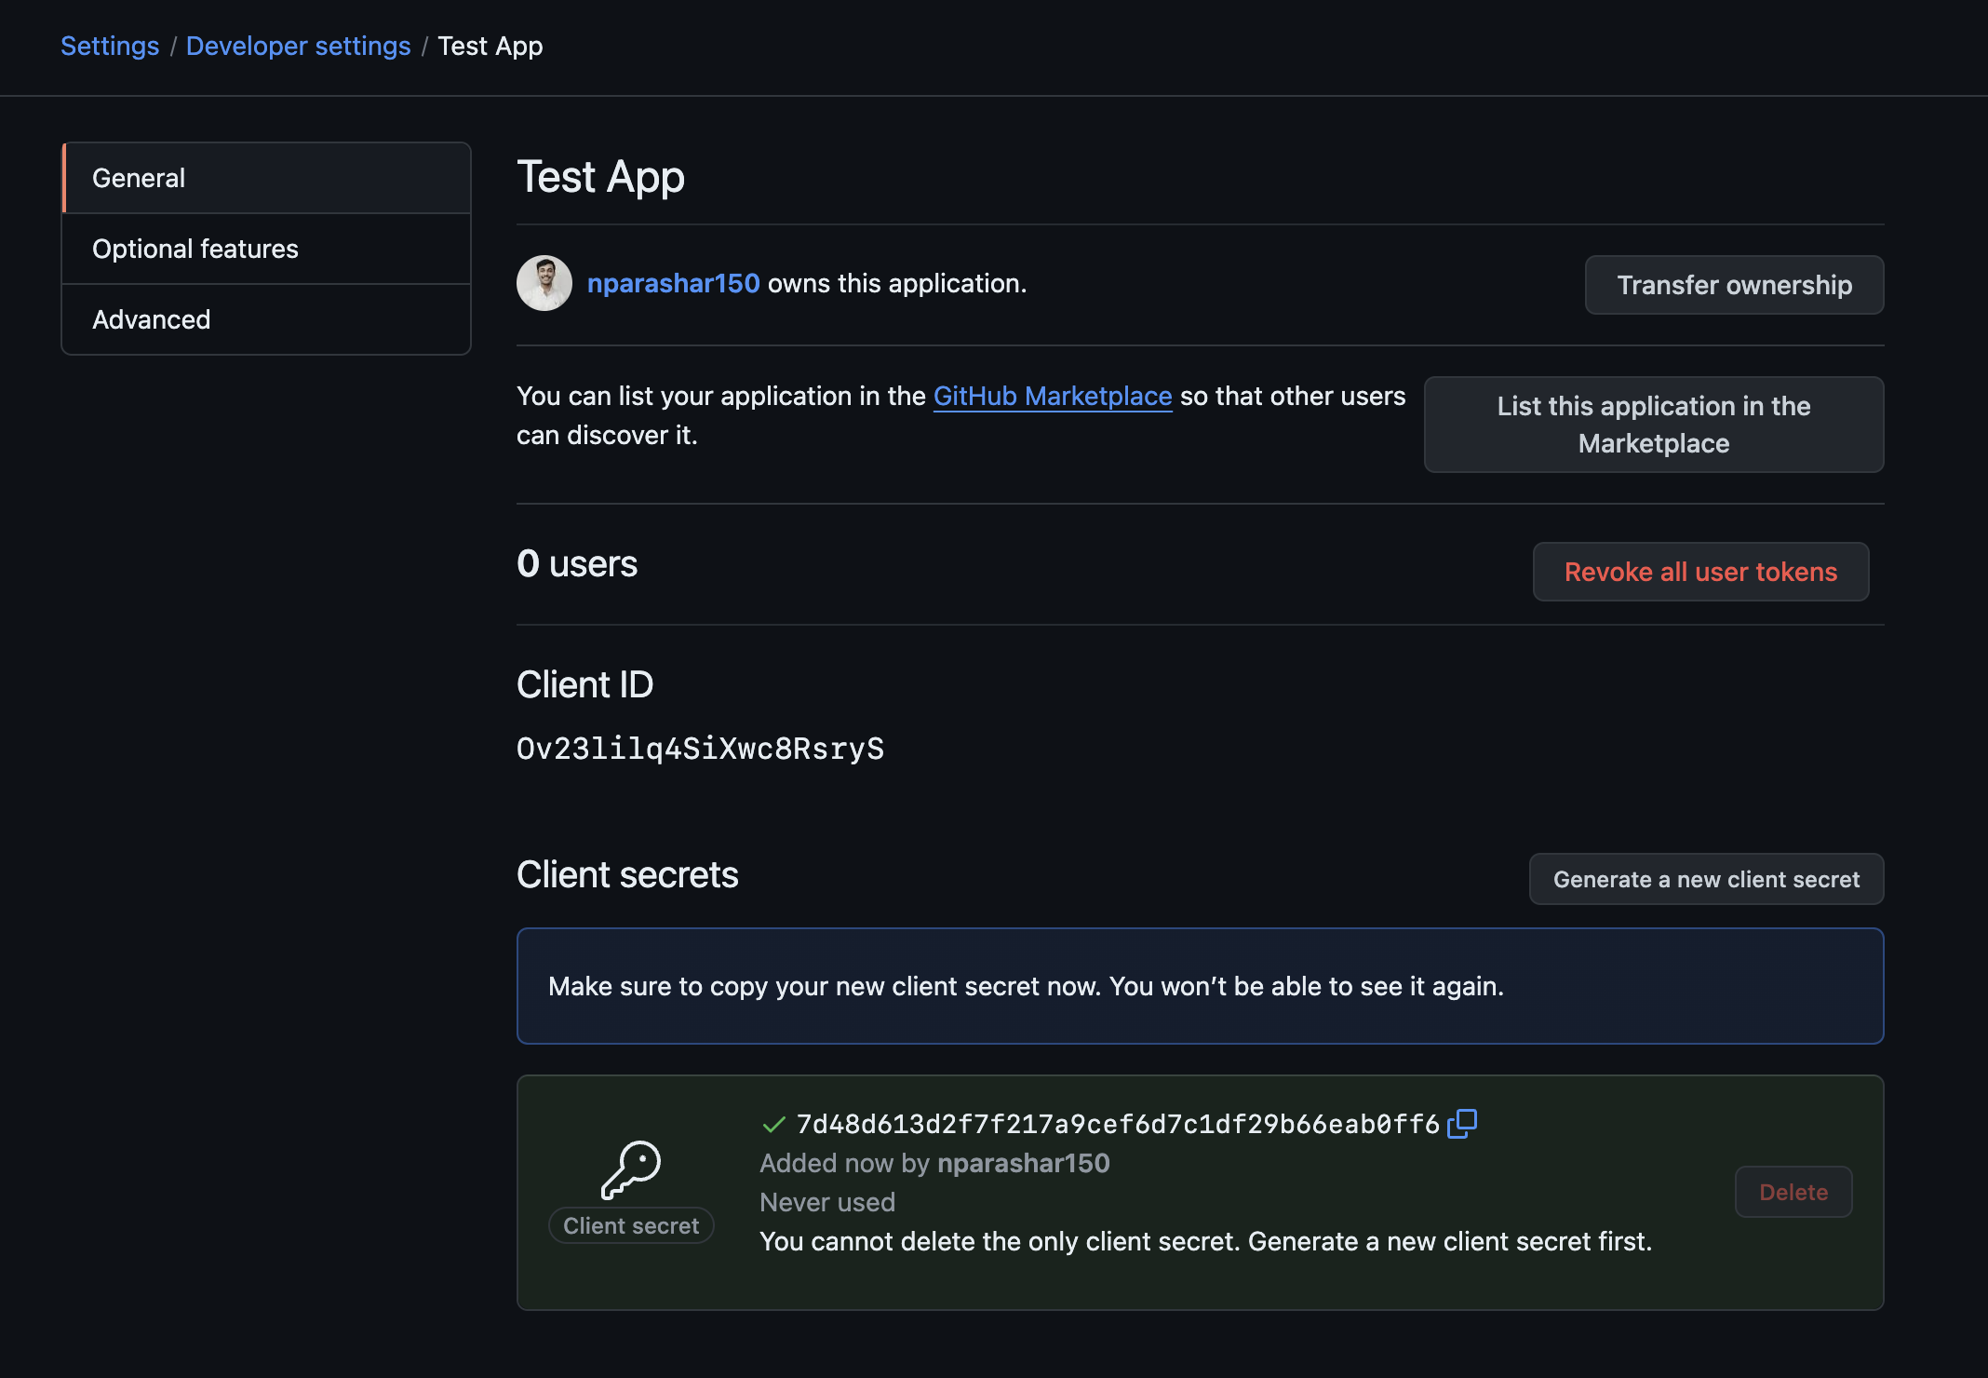Click the green checkmark beside the secret
Screen dimensions: 1988x1378
point(773,1125)
